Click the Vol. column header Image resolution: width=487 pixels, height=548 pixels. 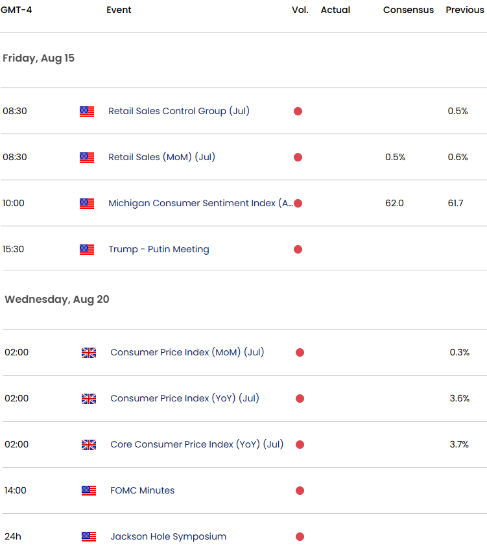(300, 10)
